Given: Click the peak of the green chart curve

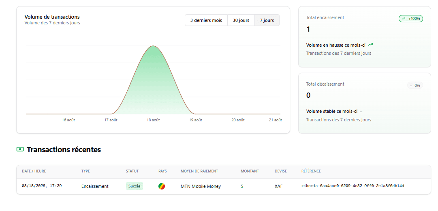Looking at the screenshot, I should coord(153,46).
